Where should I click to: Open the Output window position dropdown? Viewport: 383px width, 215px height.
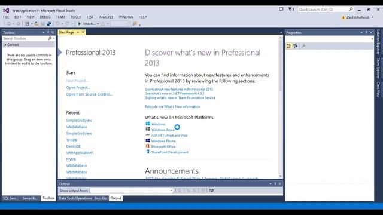click(270, 183)
